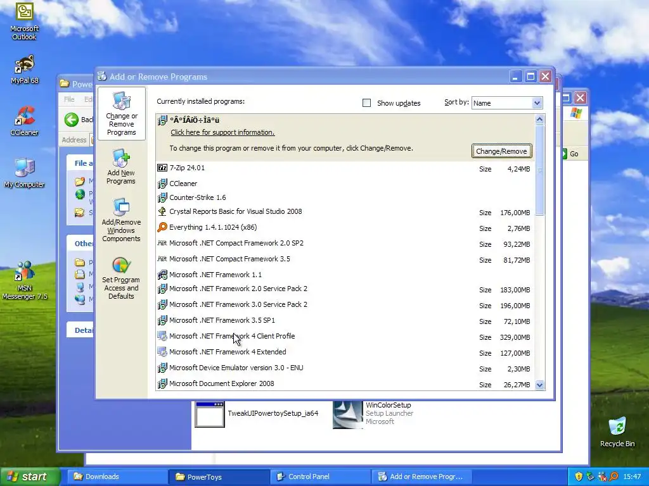The height and width of the screenshot is (486, 649).
Task: Click scroll down arrow of program list
Action: pos(539,385)
